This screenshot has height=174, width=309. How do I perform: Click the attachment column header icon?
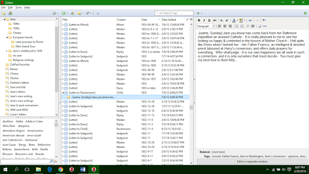point(187,19)
